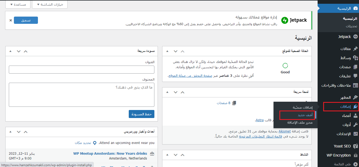This screenshot has height=167, width=359.
Task: Toggle the النشاط panel collapse arrow
Action: (x=167, y=155)
